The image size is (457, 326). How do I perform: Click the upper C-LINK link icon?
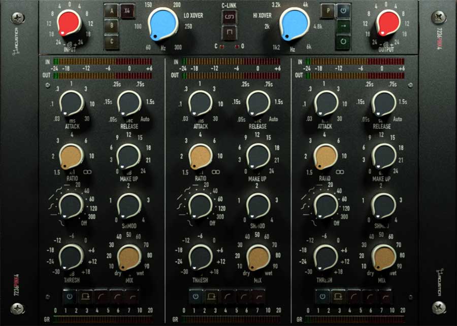point(228,17)
